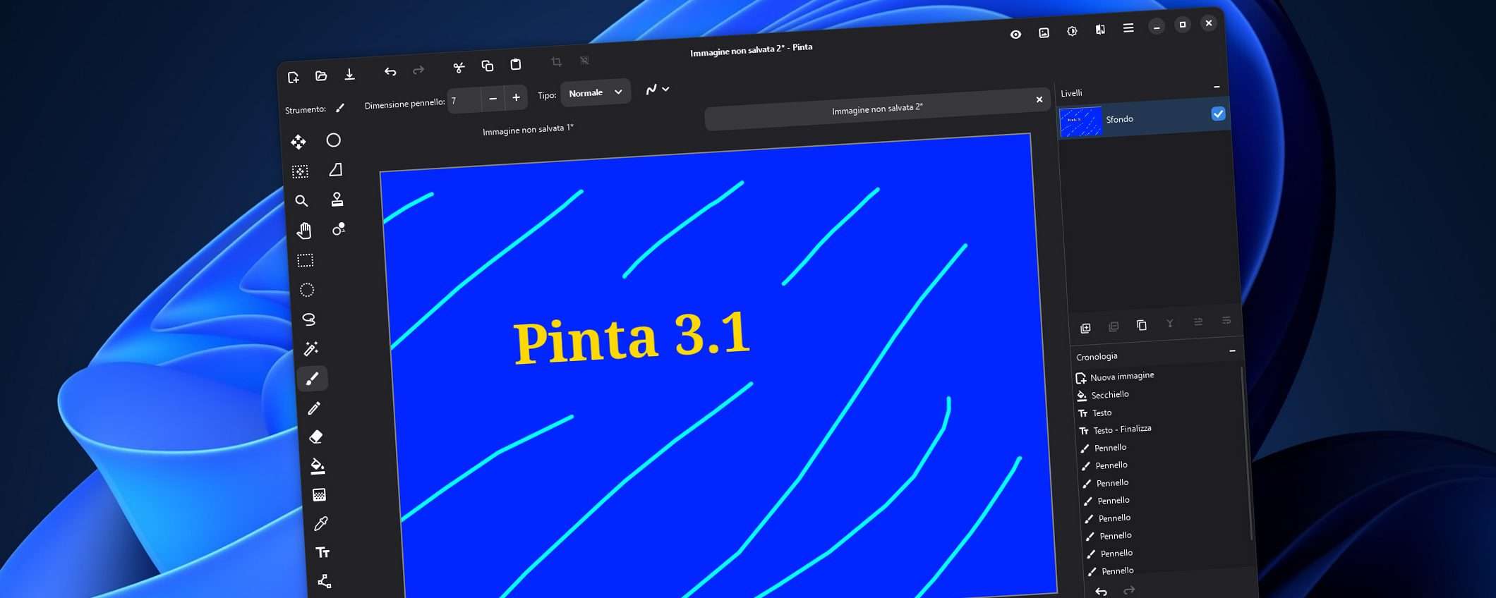This screenshot has height=598, width=1496.
Task: Jump to Secchiello step in Cronologia
Action: coord(1110,395)
